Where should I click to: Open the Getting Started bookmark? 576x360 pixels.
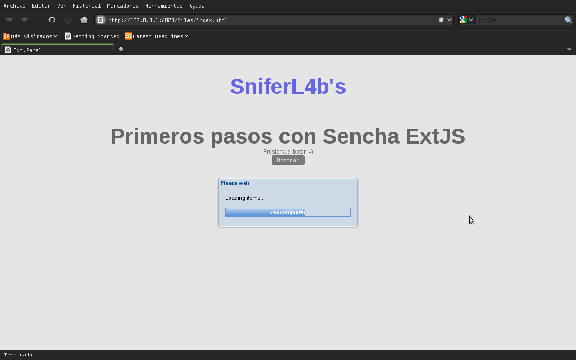pyautogui.click(x=95, y=36)
